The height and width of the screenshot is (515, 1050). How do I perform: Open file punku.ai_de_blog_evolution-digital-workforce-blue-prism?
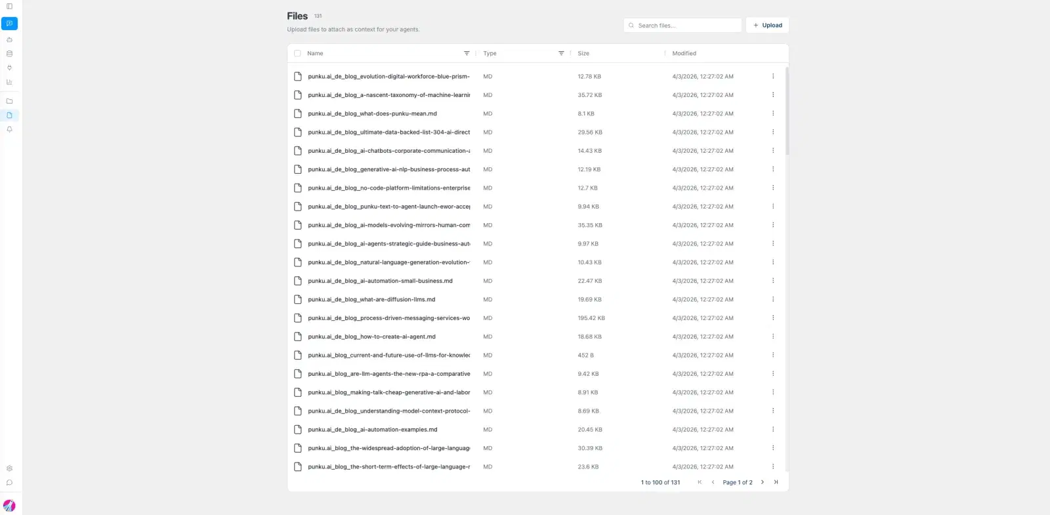(x=388, y=76)
